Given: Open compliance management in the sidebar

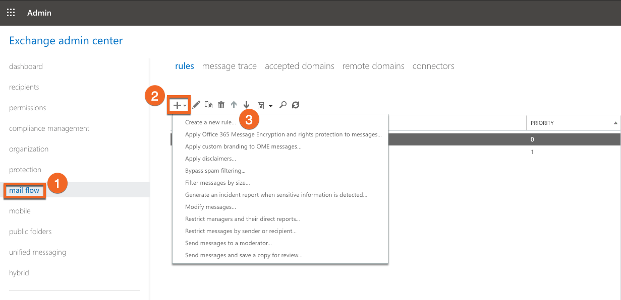Looking at the screenshot, I should click(49, 128).
